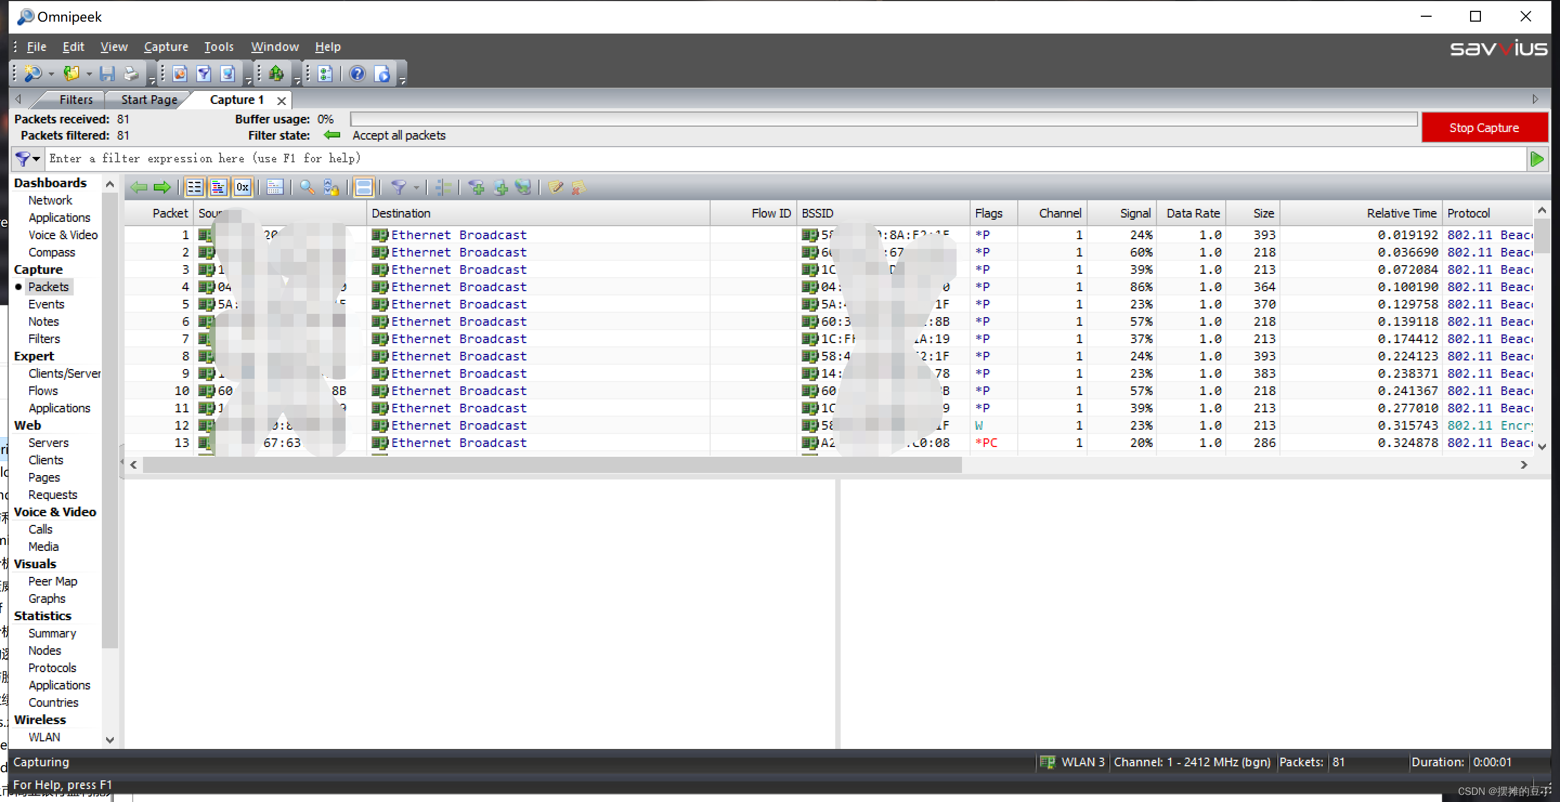Screen dimensions: 1560x802
Task: Toggle the decode pane view button
Action: tap(218, 187)
